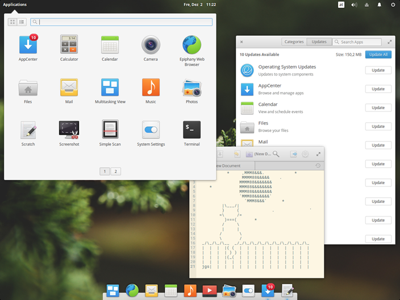Click Update All in AppCenter
This screenshot has width=400, height=300.
click(x=378, y=55)
